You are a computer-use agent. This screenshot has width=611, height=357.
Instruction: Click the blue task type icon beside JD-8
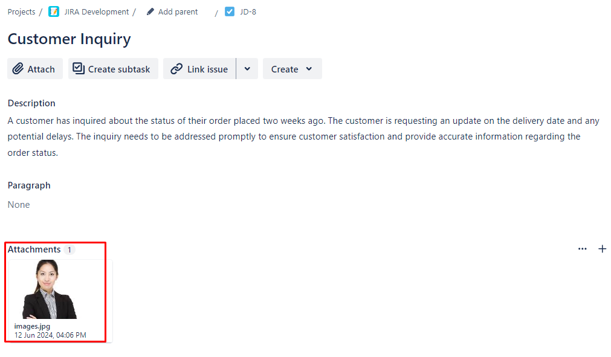click(x=230, y=11)
